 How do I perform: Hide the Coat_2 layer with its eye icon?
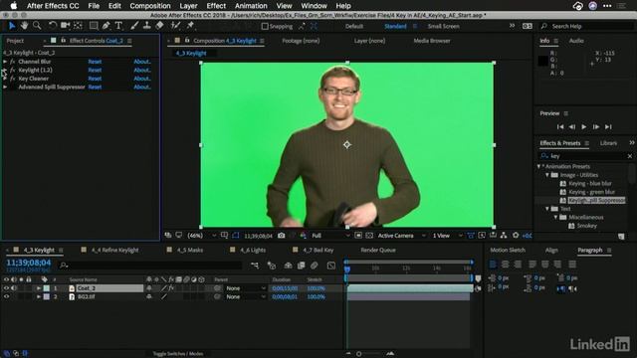click(6, 288)
